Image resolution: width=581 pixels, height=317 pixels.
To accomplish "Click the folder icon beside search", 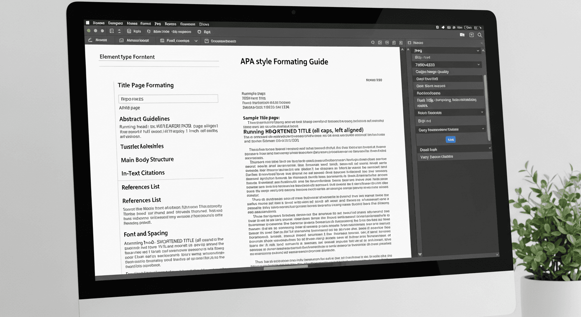I will (462, 35).
